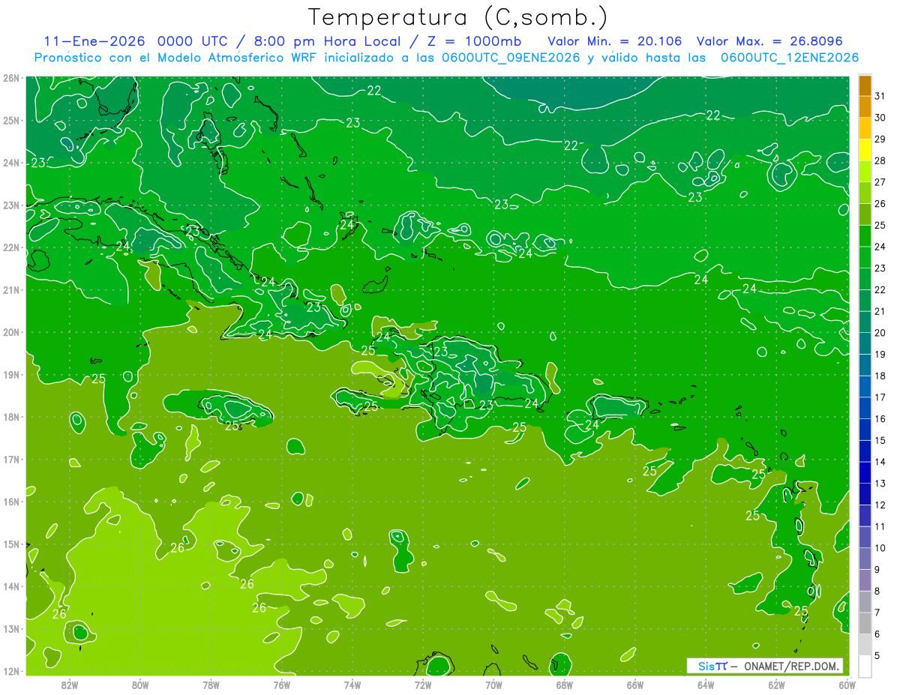Click the Sisπ ONAMET/REP.DOM. logo box

764,666
